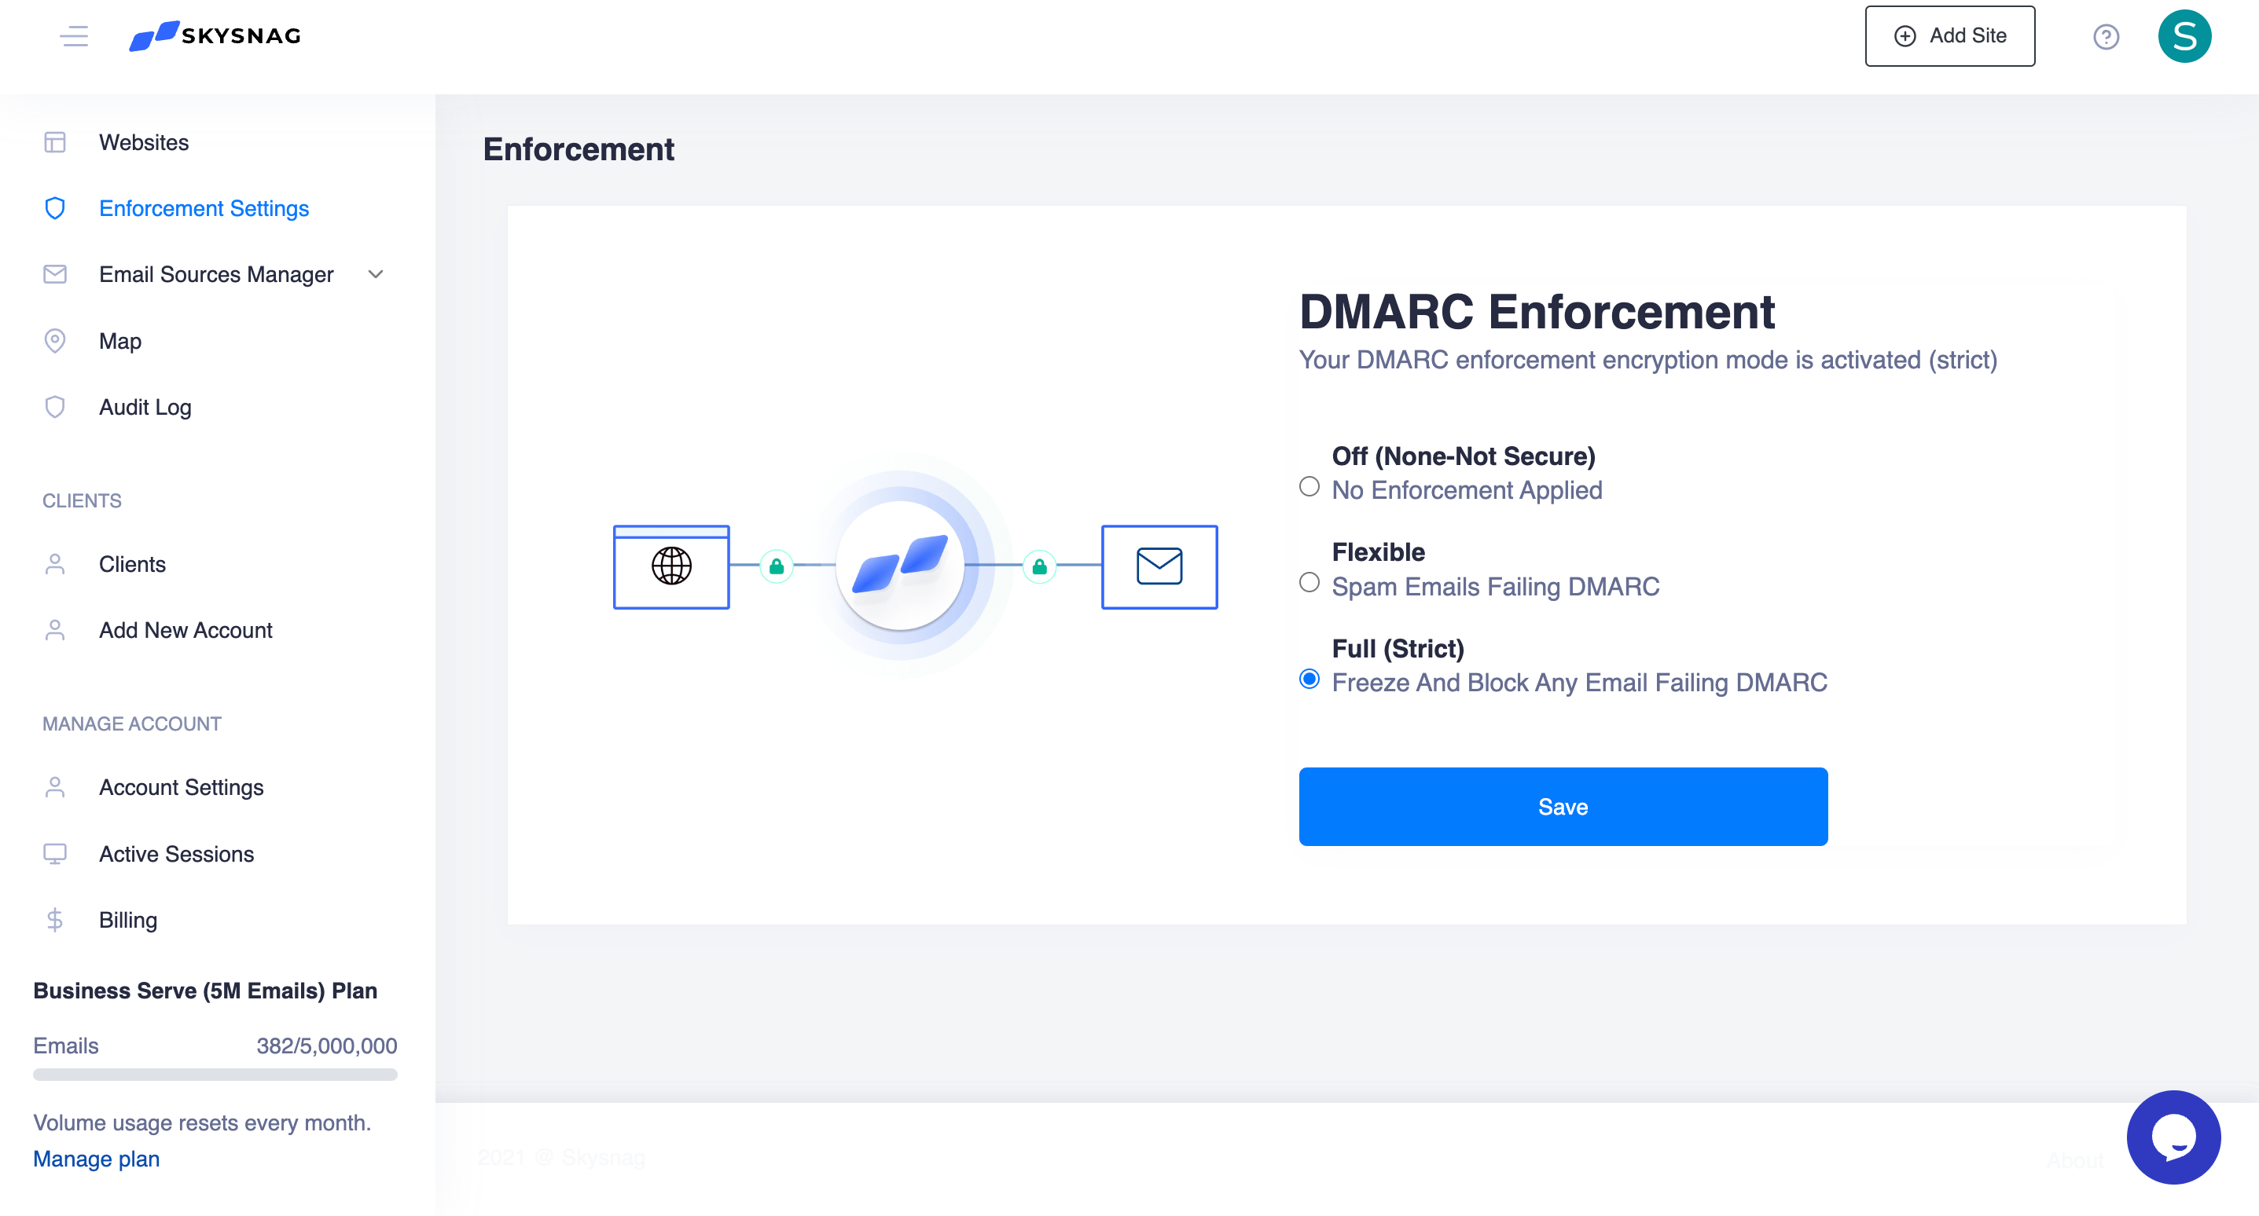
Task: Select the Full (Strict) radio option
Action: [x=1309, y=679]
